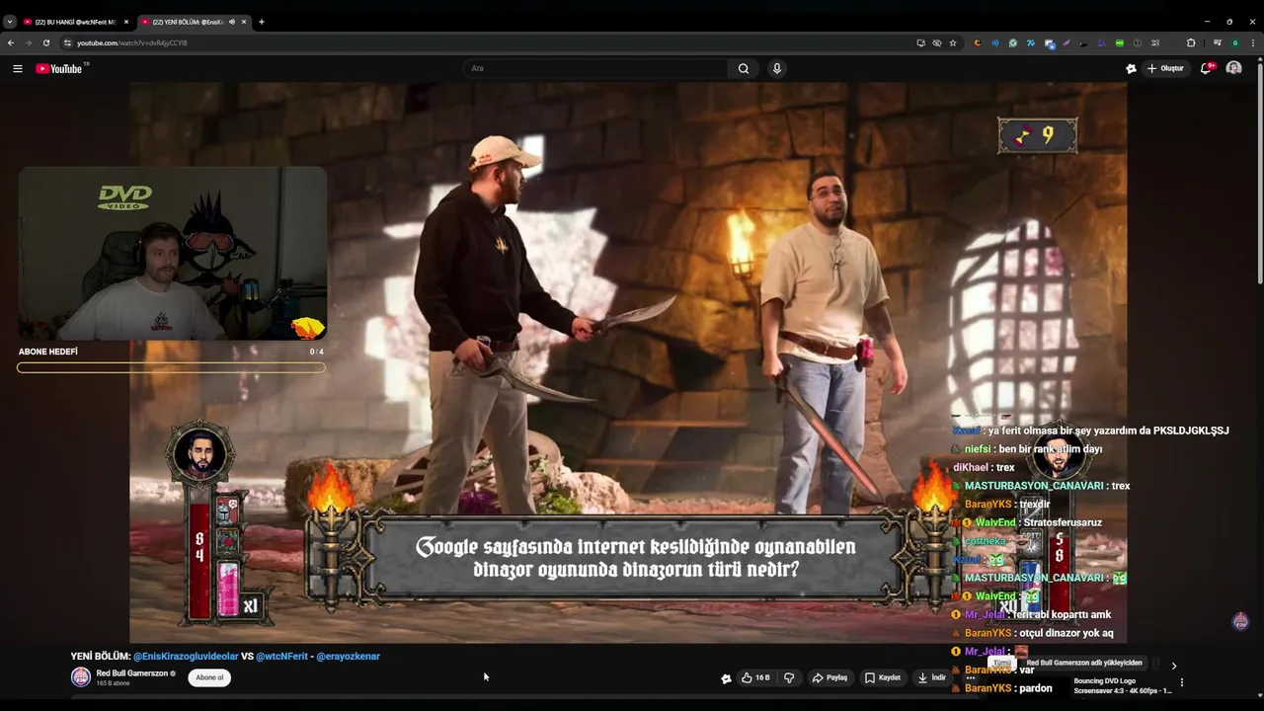The height and width of the screenshot is (711, 1264).
Task: Go back with browser back arrow
Action: pyautogui.click(x=11, y=42)
